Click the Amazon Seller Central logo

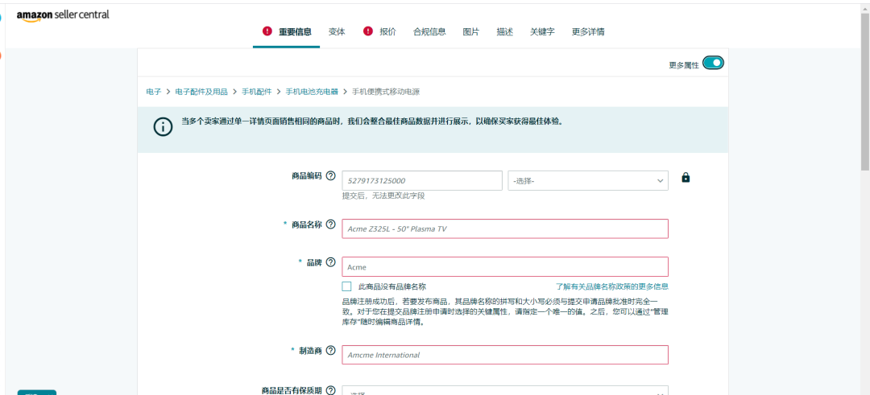tap(63, 15)
